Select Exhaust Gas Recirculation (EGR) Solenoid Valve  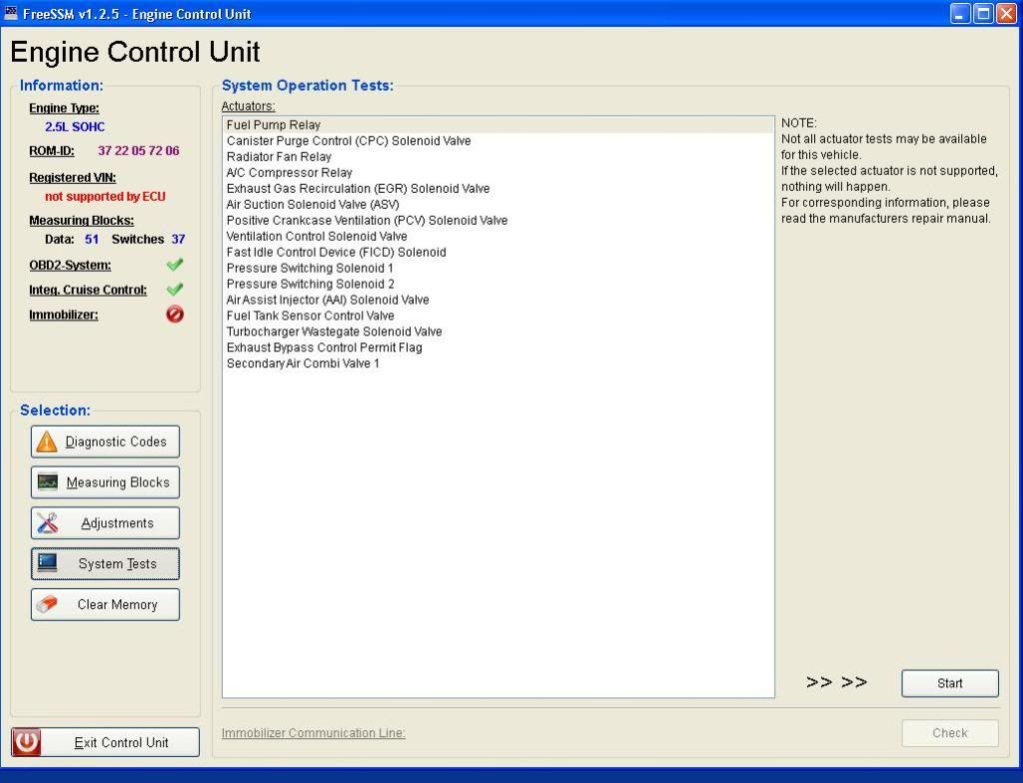(x=499, y=189)
